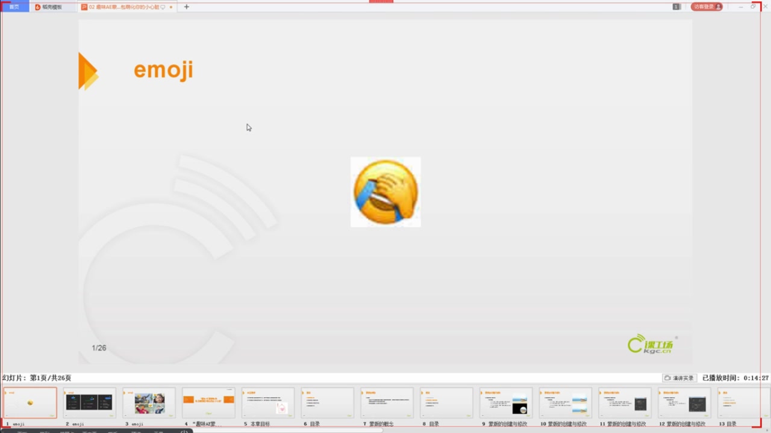The height and width of the screenshot is (433, 771).
Task: Open a new tab with the plus button
Action: pos(186,7)
